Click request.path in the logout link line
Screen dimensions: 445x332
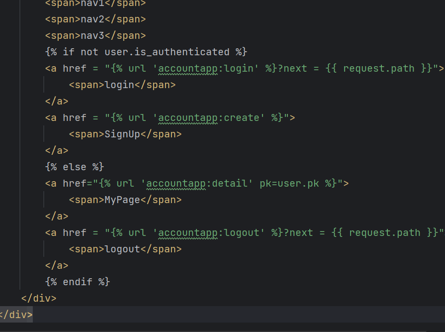tap(384, 233)
